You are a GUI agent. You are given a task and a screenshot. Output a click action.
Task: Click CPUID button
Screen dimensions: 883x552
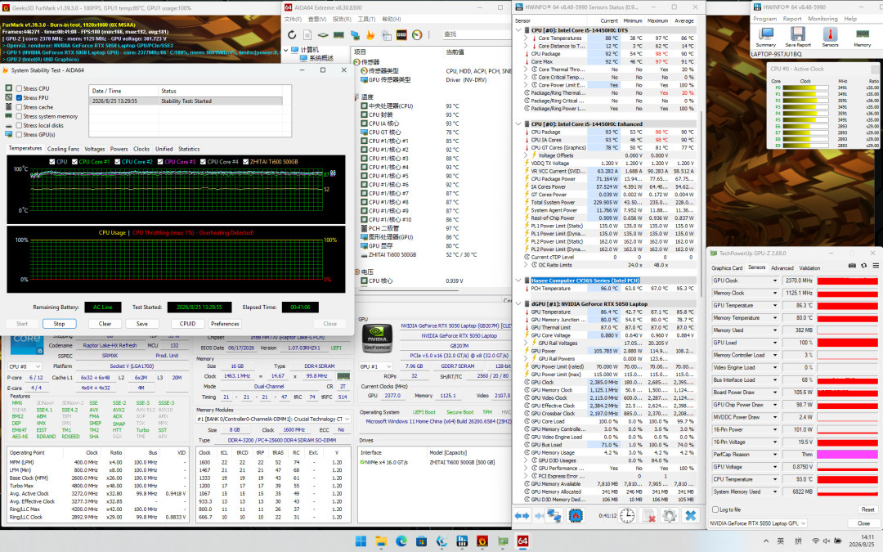[x=187, y=324]
